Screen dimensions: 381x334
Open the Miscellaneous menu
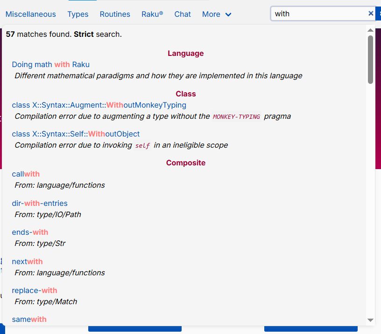[31, 14]
